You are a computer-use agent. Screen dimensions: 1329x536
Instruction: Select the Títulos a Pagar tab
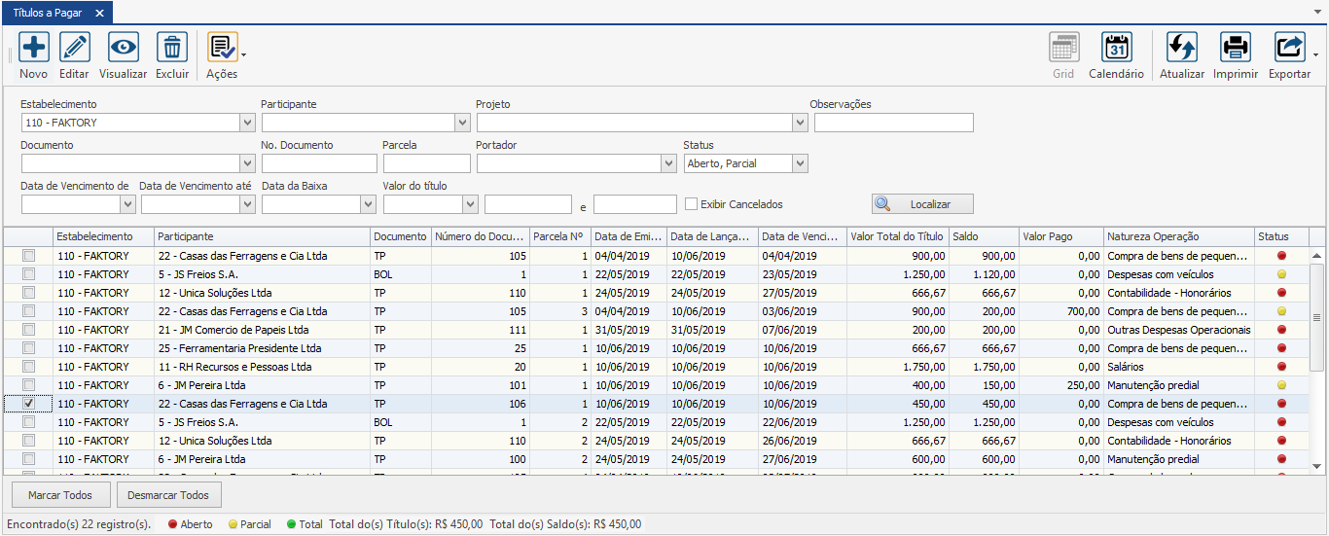tap(49, 13)
